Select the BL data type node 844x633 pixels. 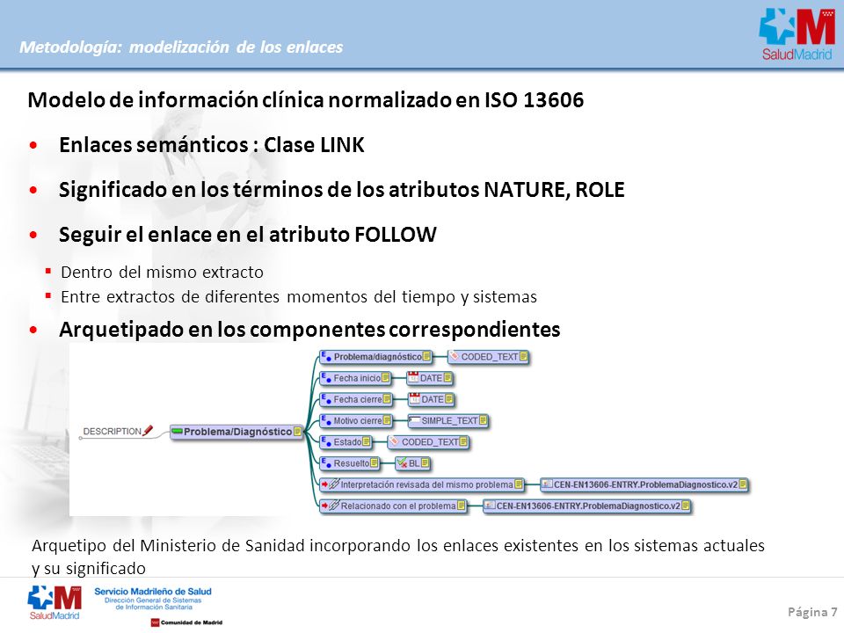pos(413,463)
